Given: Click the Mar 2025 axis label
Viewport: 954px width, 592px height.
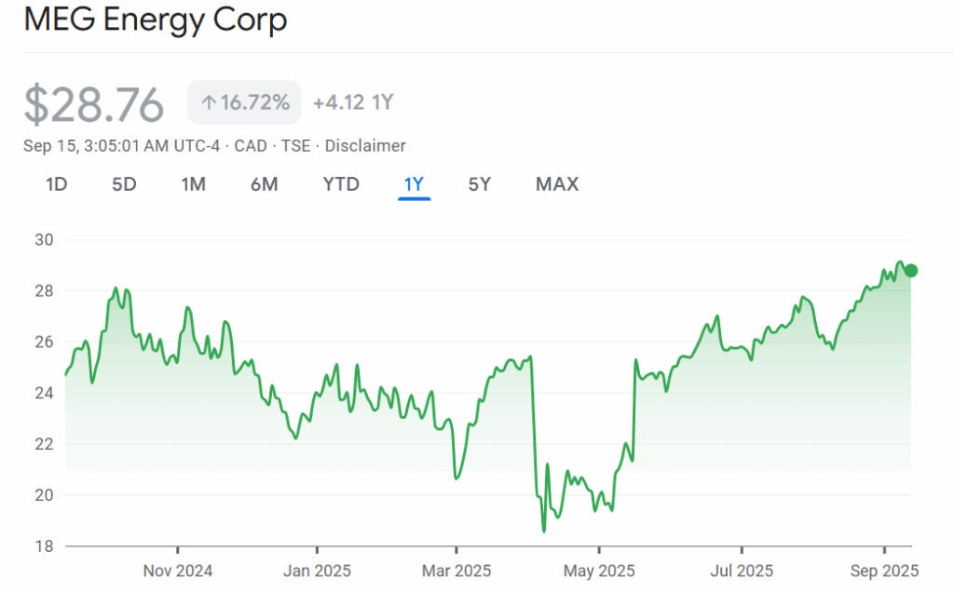Looking at the screenshot, I should pyautogui.click(x=457, y=571).
